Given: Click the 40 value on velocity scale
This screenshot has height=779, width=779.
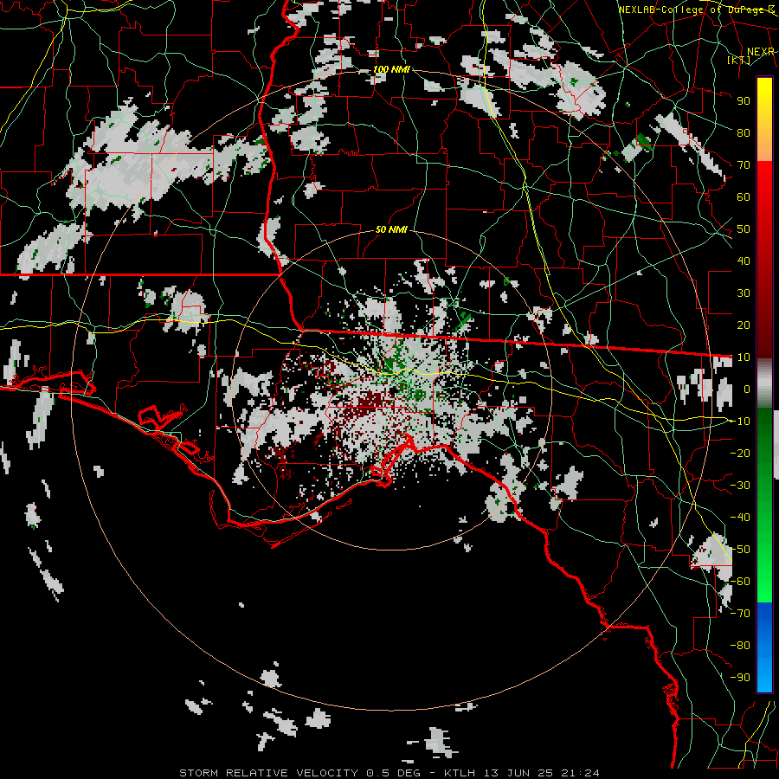Looking at the screenshot, I should [x=744, y=261].
